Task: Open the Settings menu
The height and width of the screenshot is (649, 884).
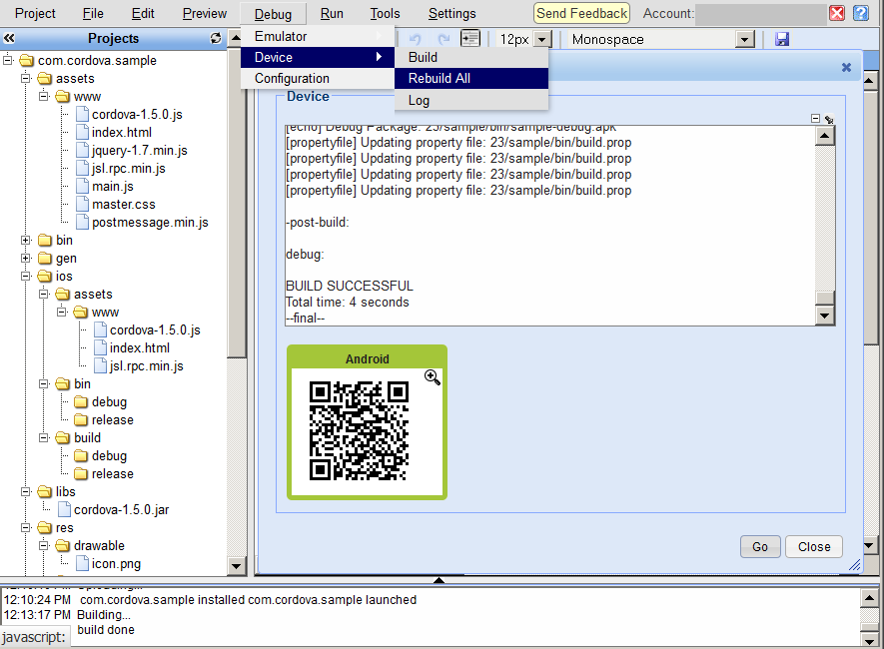Action: click(452, 14)
